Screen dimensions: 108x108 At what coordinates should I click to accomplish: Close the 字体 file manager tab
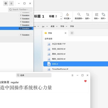(x=66, y=33)
